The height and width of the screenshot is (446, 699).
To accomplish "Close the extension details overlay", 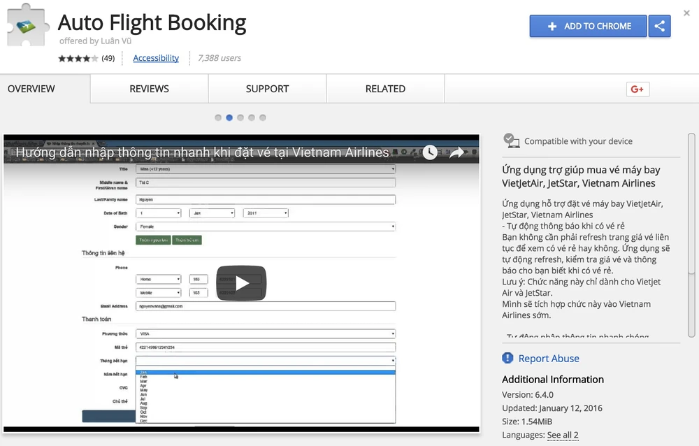I will pyautogui.click(x=686, y=13).
